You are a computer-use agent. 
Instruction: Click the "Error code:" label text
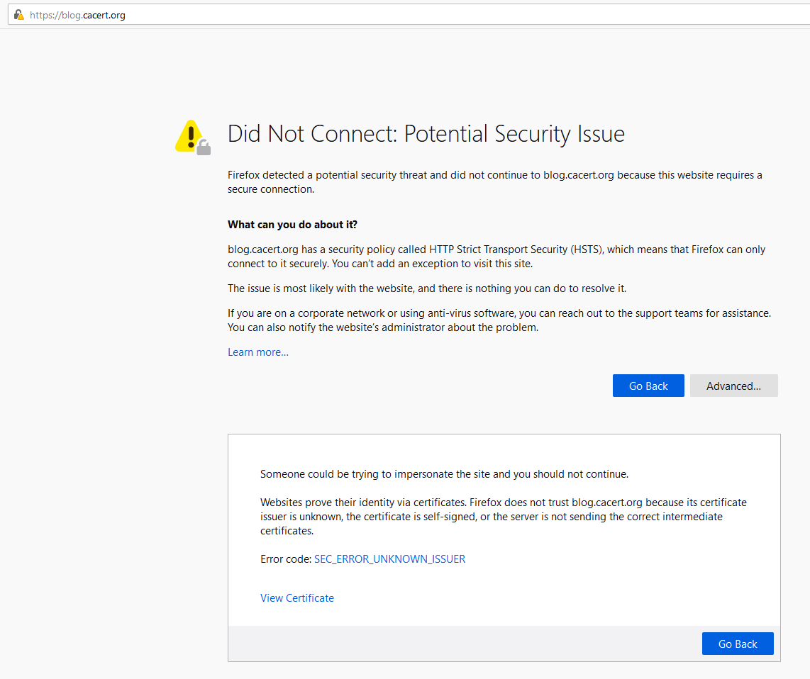[286, 559]
